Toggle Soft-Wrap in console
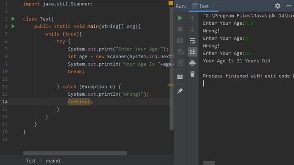294x165 pixels. click(192, 41)
